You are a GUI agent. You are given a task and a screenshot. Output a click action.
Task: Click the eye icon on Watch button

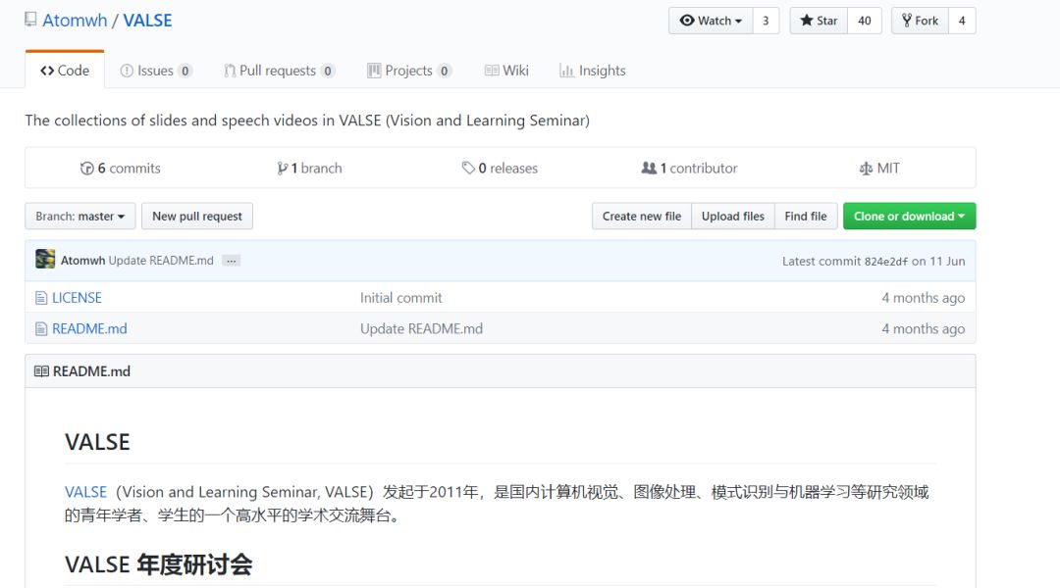pyautogui.click(x=687, y=21)
